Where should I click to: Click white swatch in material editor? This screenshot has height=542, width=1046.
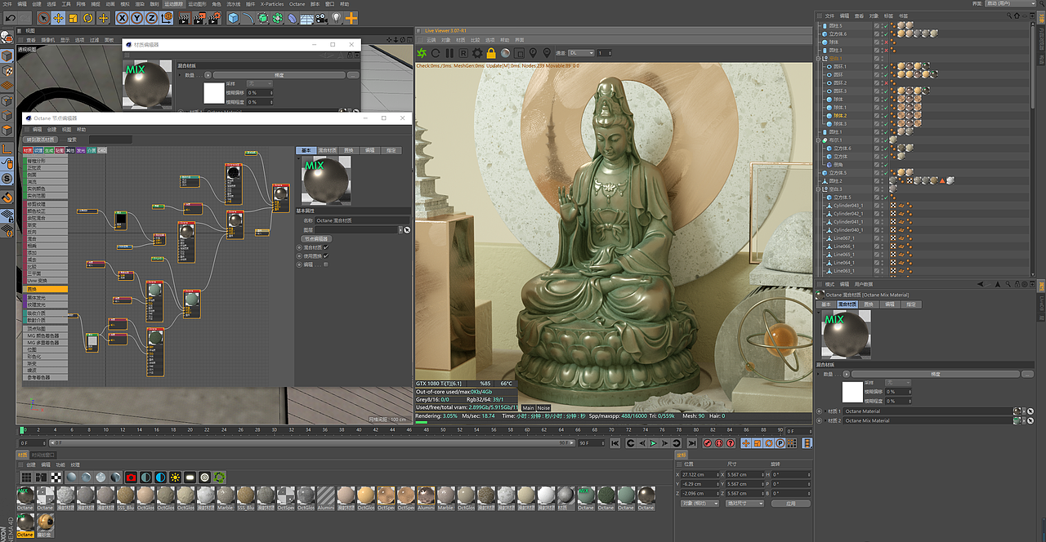(x=214, y=93)
